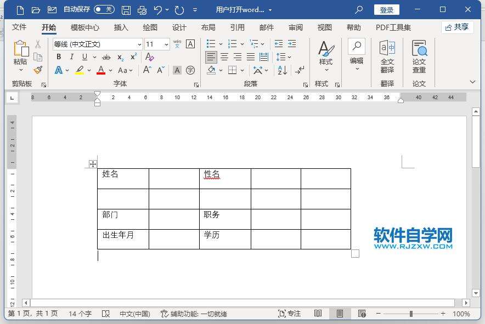
Task: Toggle Italic formatting
Action: pyautogui.click(x=72, y=57)
